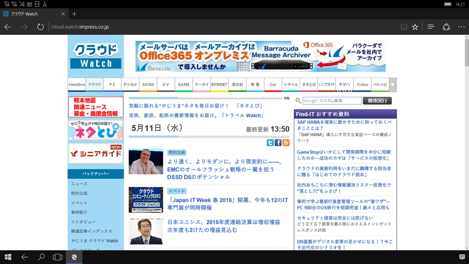Open taskbar search

(x=41, y=257)
